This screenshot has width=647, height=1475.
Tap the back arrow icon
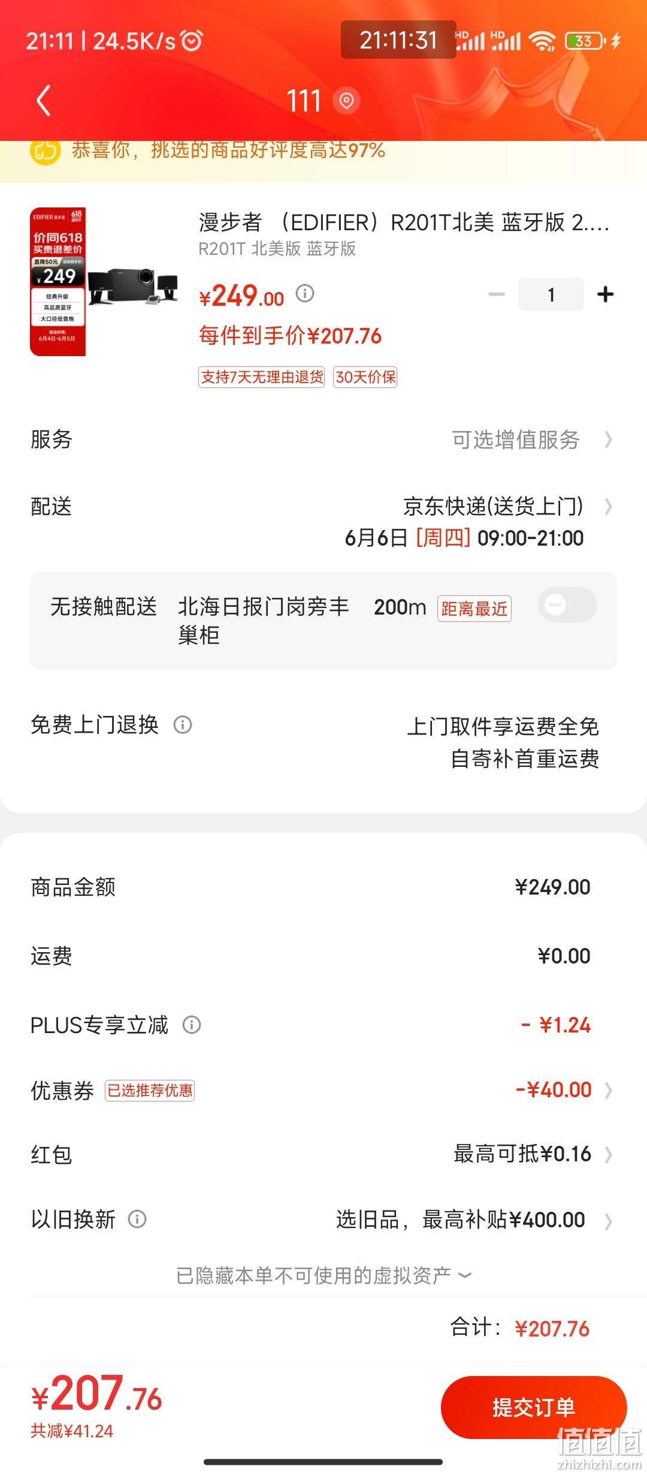tap(43, 101)
